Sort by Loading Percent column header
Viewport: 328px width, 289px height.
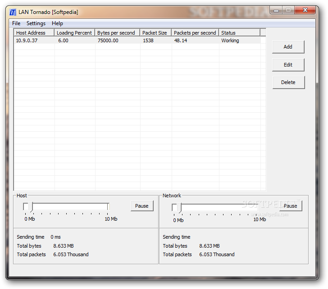tap(75, 33)
